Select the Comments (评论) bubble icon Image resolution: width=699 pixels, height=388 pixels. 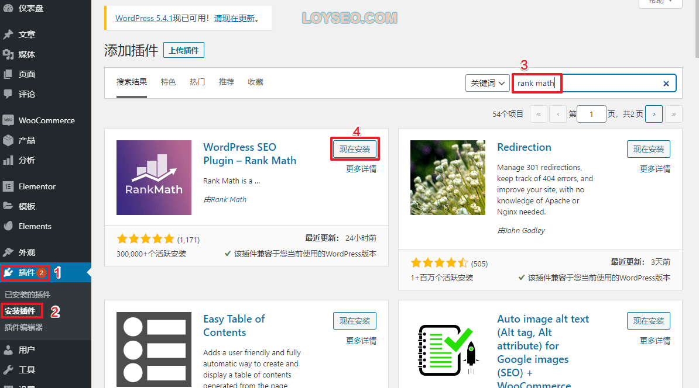[8, 94]
